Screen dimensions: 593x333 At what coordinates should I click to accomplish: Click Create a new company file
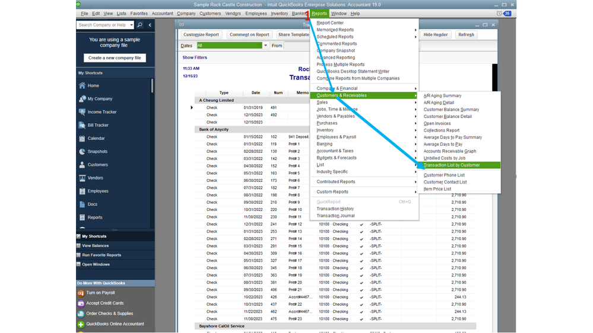coord(115,58)
